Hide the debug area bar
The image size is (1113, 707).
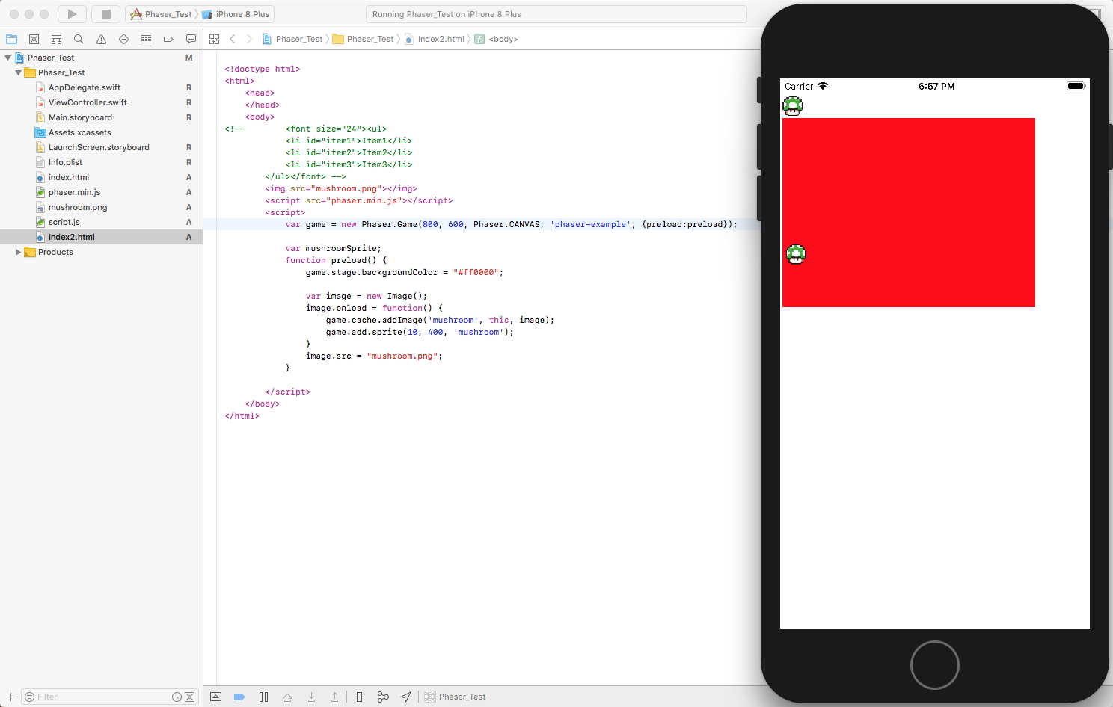click(215, 696)
